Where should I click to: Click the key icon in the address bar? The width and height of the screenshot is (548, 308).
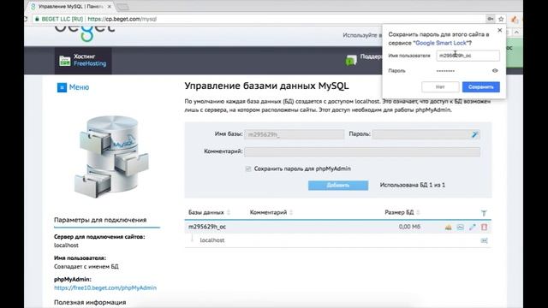click(491, 19)
